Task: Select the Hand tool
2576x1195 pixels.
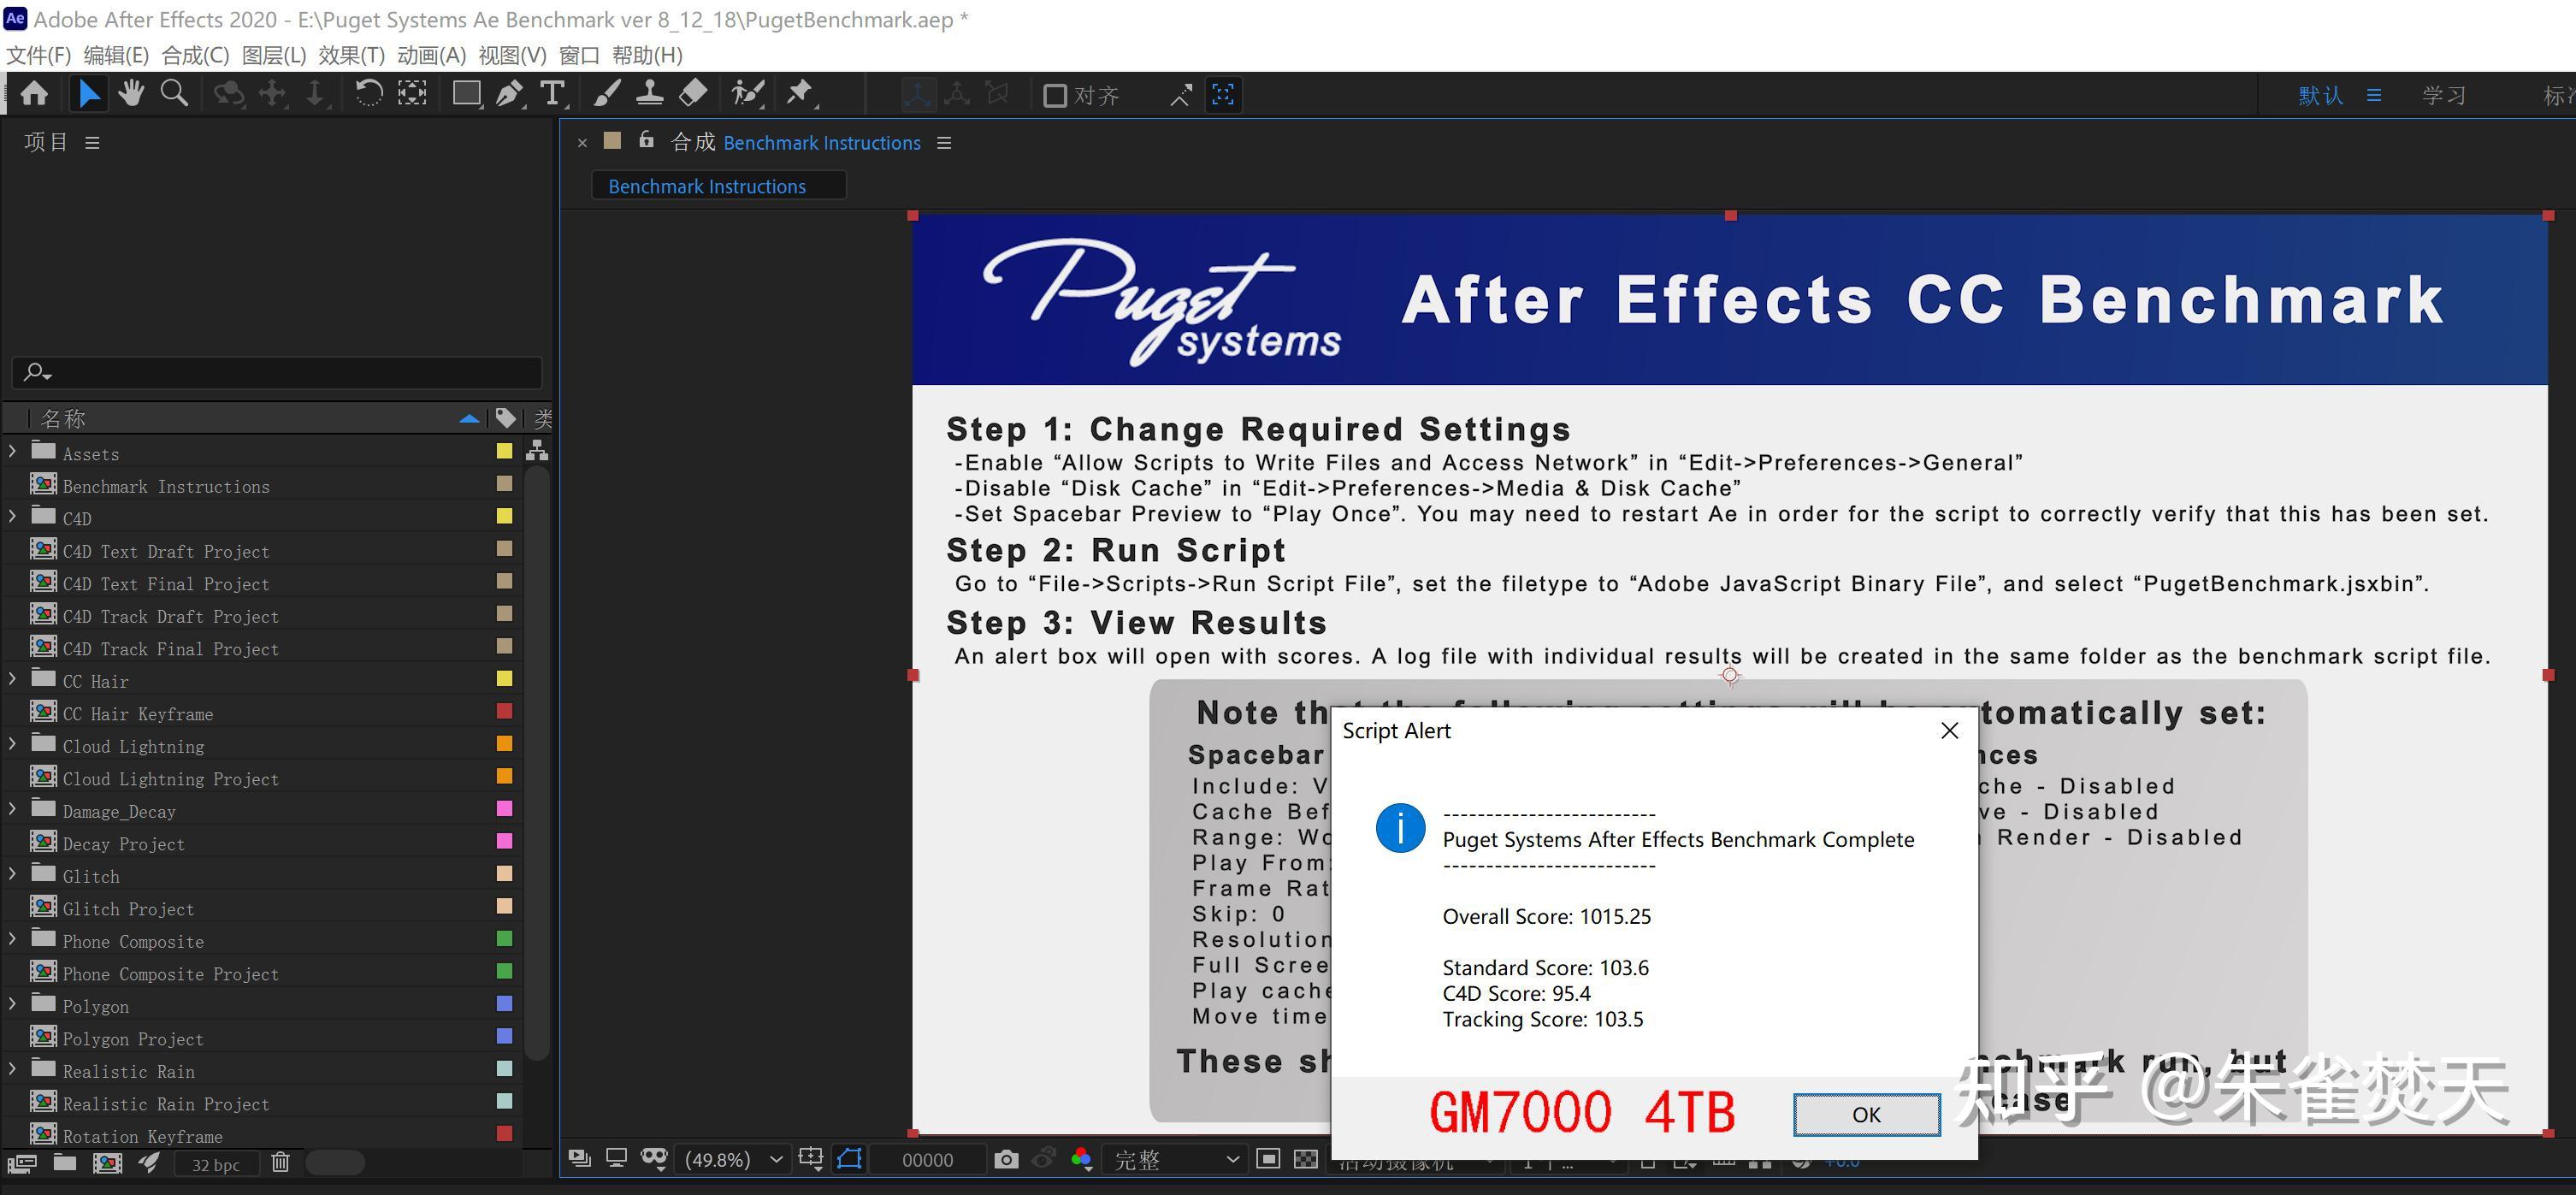Action: pyautogui.click(x=131, y=94)
